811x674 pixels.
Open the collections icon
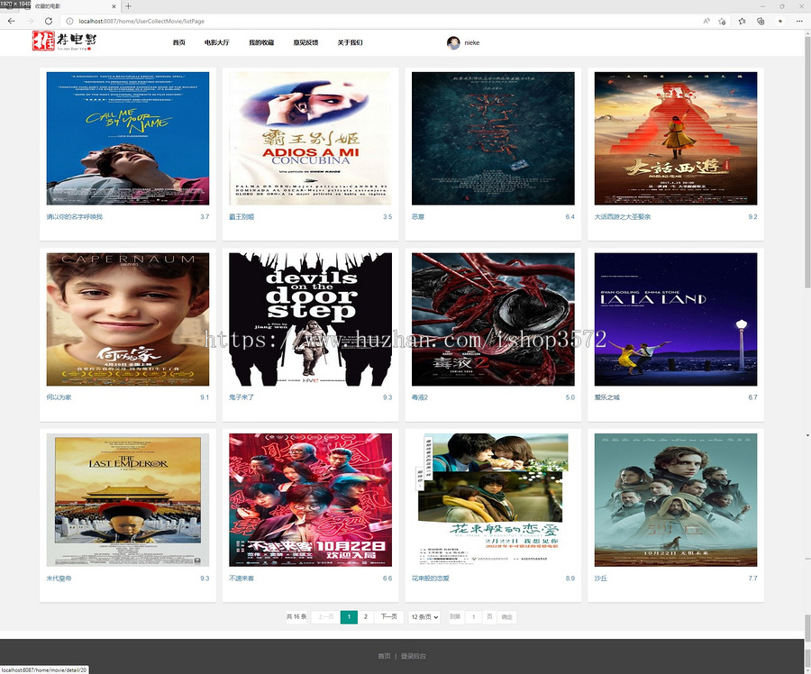761,22
